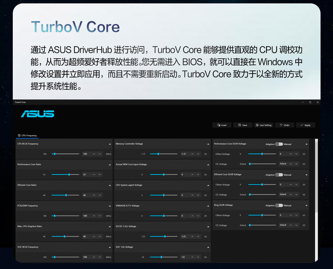Click the ASUS logo

(38, 114)
